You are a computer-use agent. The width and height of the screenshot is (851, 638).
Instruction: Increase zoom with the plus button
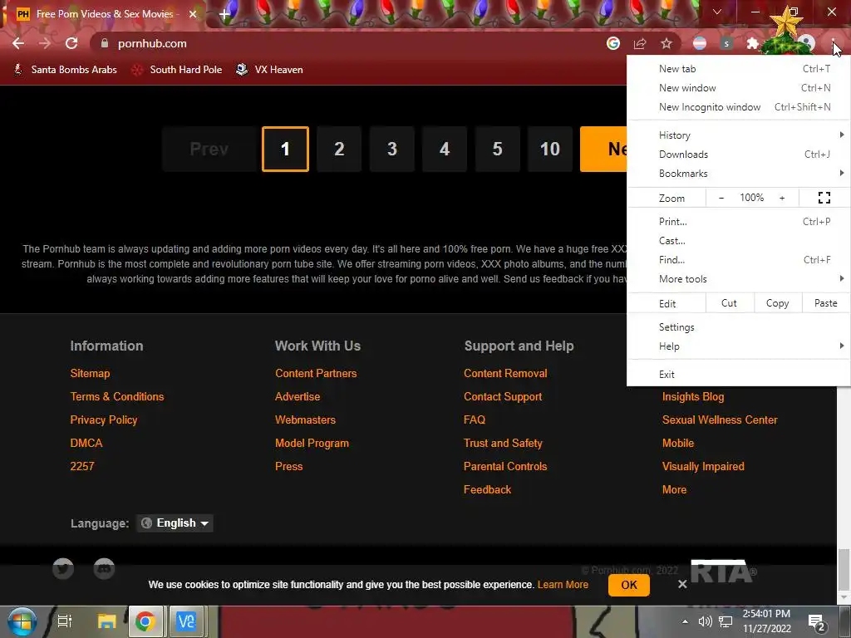coord(782,198)
